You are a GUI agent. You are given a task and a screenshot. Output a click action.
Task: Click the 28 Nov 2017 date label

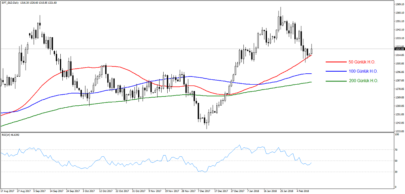[188, 190]
